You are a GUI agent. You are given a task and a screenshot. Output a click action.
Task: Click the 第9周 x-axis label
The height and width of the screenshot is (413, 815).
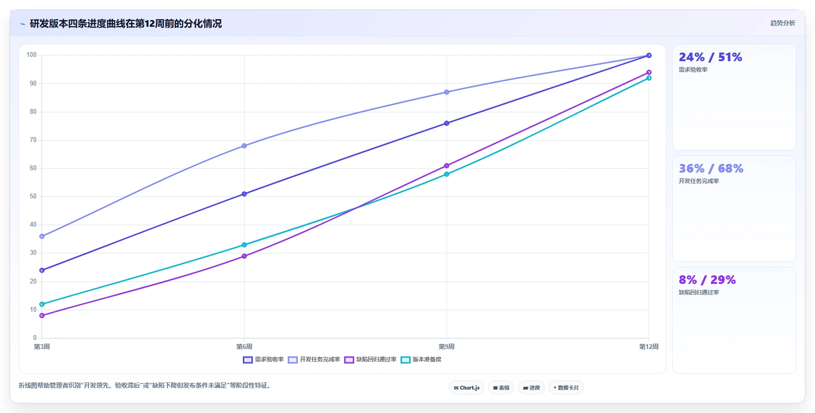(x=446, y=347)
